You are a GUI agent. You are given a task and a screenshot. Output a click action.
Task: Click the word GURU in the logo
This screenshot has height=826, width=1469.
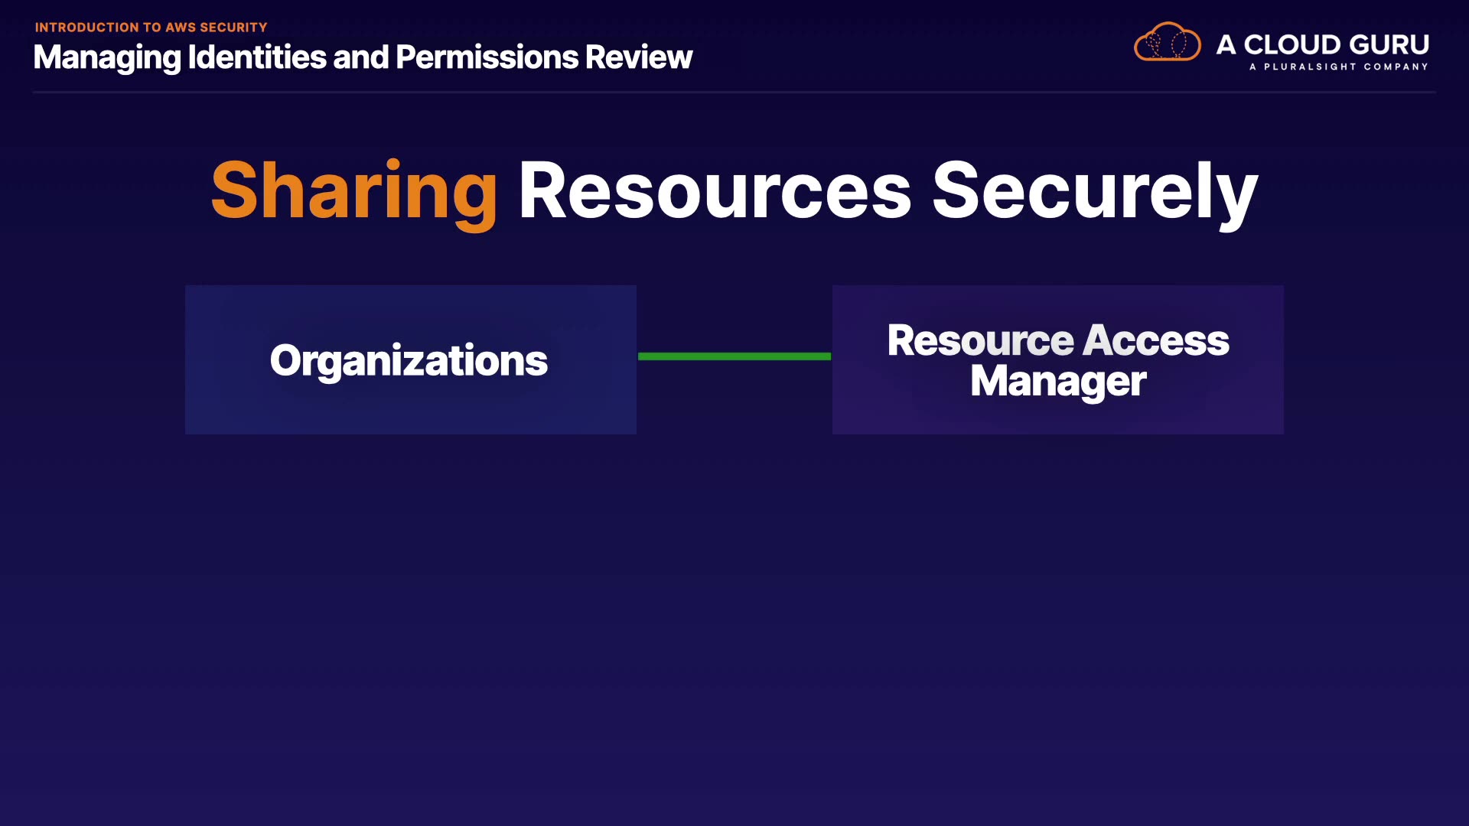[1389, 44]
